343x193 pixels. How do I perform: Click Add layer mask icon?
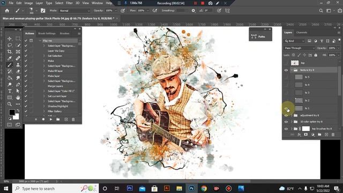tap(306, 135)
